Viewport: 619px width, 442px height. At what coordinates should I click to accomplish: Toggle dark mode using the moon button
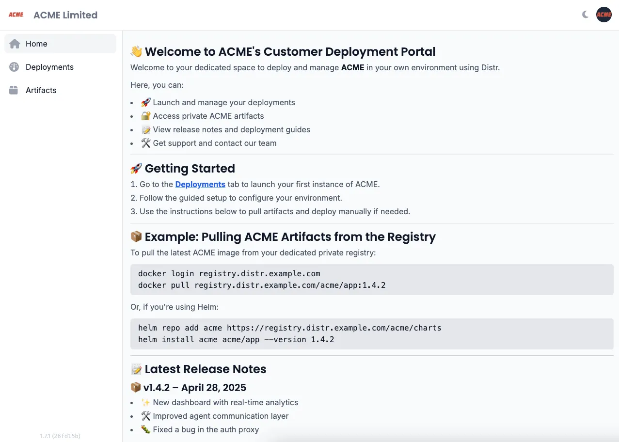tap(584, 15)
